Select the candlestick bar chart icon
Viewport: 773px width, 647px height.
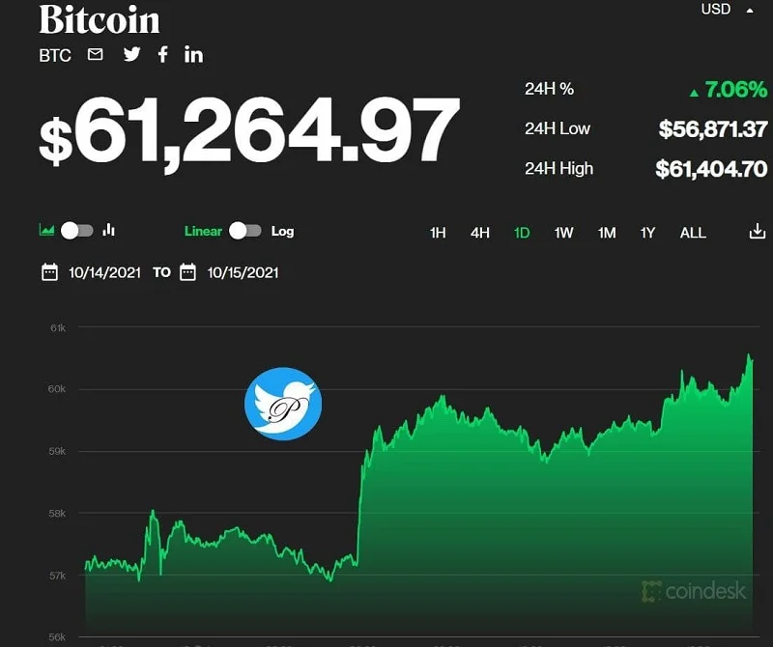pyautogui.click(x=109, y=230)
